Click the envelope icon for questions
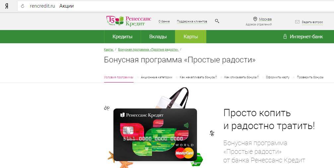The image size is (334, 168). [x=298, y=22]
